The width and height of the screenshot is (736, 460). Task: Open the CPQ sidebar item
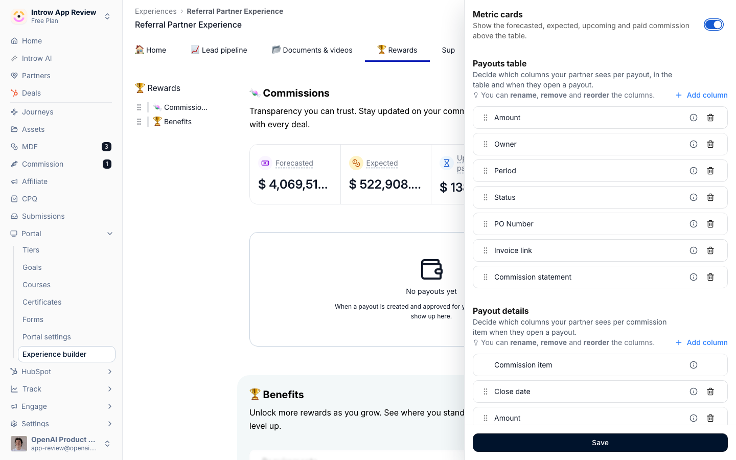[x=61, y=199]
